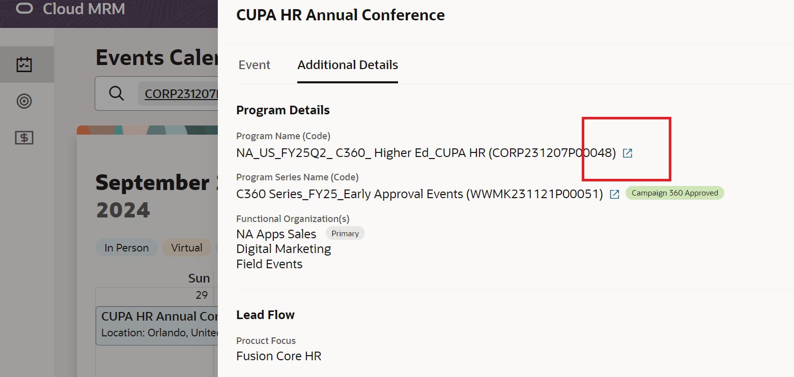
Task: Click the program name text ending CORP231207P00048
Action: click(x=426, y=153)
